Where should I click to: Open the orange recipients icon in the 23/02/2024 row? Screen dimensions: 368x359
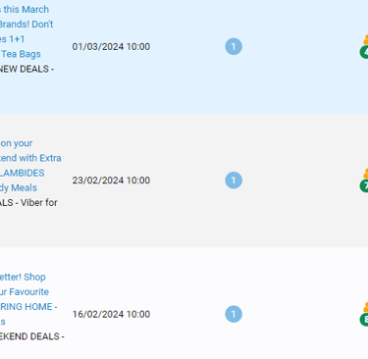click(x=366, y=173)
